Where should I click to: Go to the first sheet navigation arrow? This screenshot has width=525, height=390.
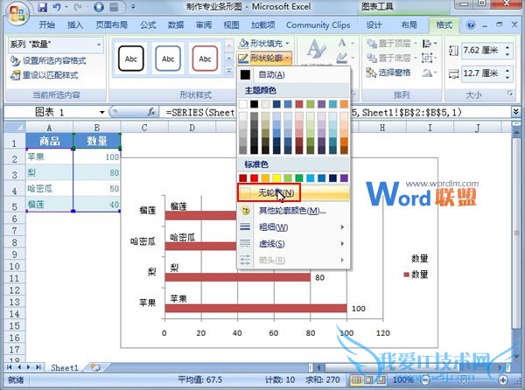click(x=9, y=367)
